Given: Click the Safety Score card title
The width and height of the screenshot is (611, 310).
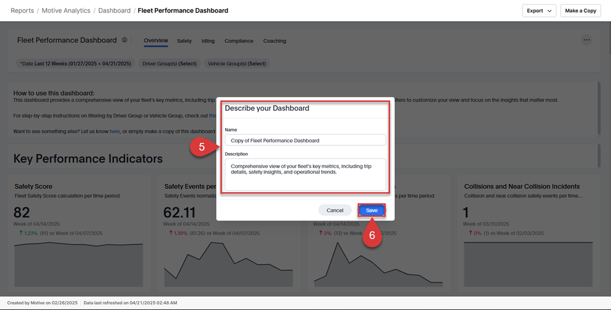Looking at the screenshot, I should [x=34, y=187].
